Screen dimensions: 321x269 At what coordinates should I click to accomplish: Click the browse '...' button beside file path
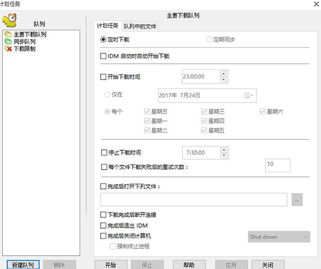point(297,200)
